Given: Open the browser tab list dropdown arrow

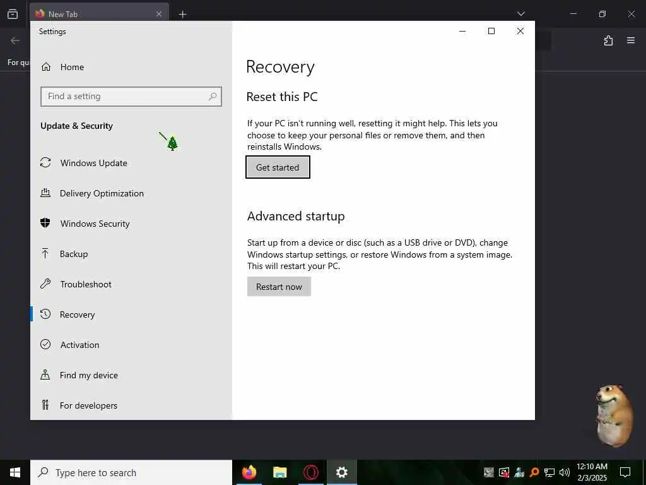Looking at the screenshot, I should point(520,14).
